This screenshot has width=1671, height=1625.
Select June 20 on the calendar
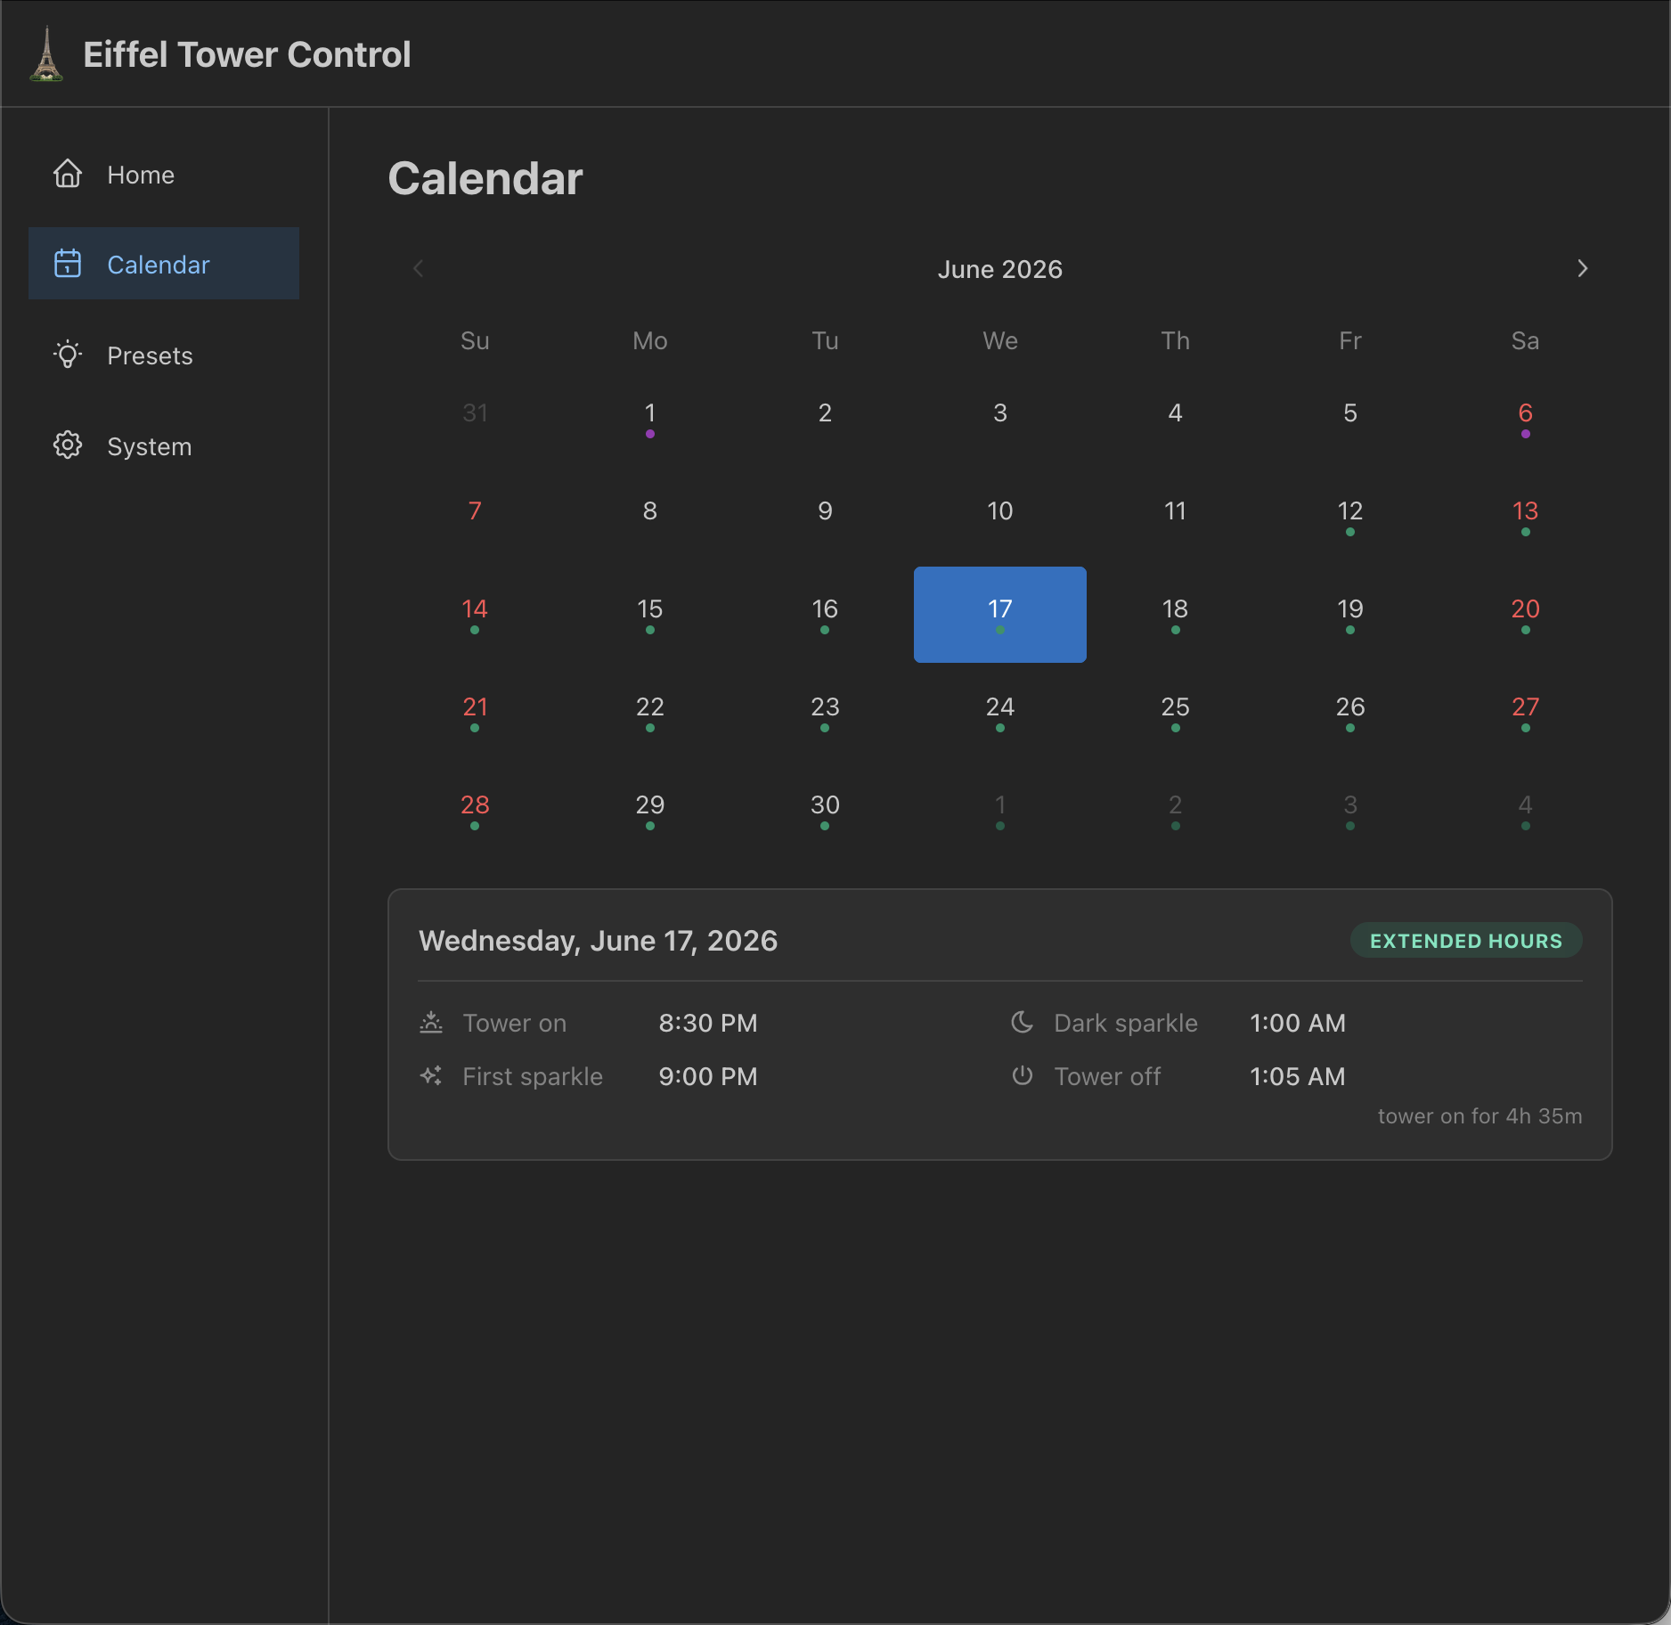[x=1526, y=615]
